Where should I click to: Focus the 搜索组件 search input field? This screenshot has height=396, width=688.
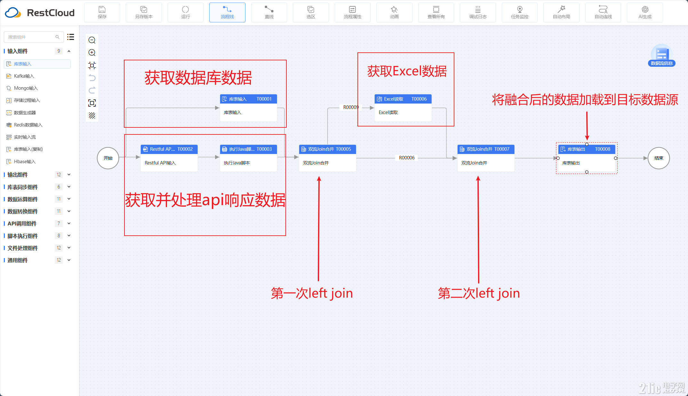34,37
